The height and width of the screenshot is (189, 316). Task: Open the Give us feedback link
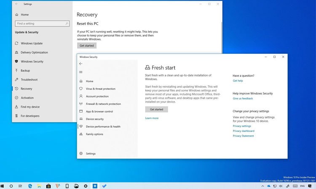[243, 98]
